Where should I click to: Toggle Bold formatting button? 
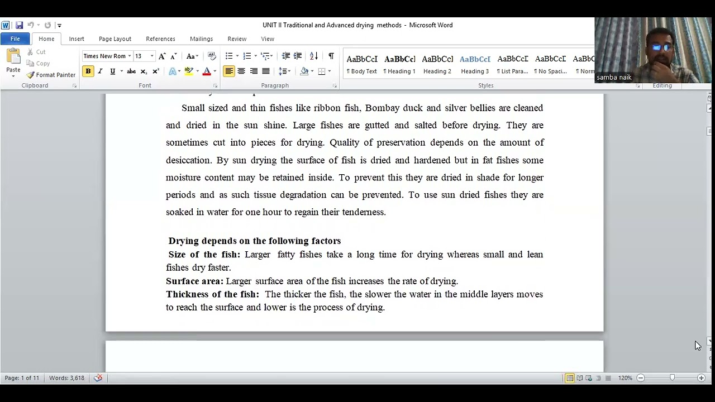point(88,71)
